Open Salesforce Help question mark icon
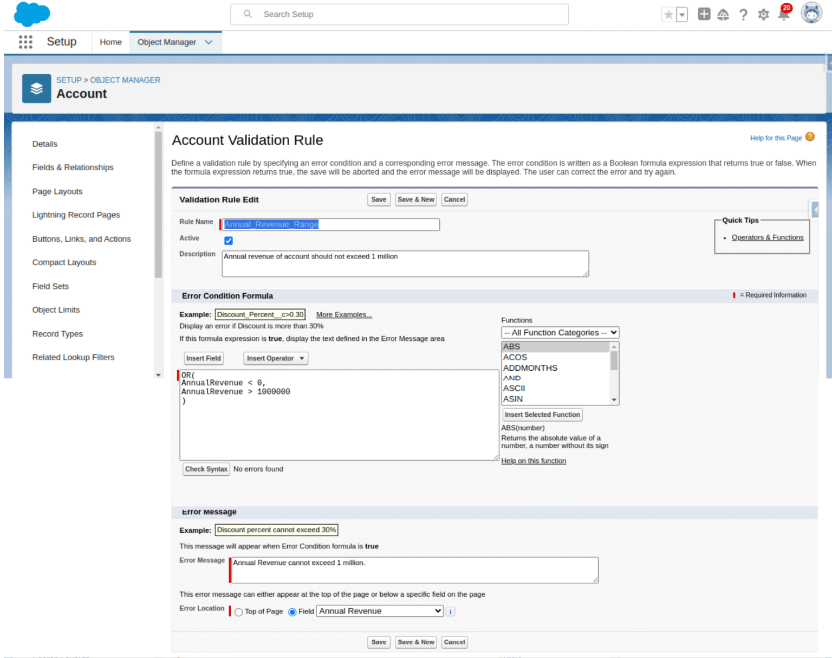Image resolution: width=832 pixels, height=658 pixels. [743, 15]
